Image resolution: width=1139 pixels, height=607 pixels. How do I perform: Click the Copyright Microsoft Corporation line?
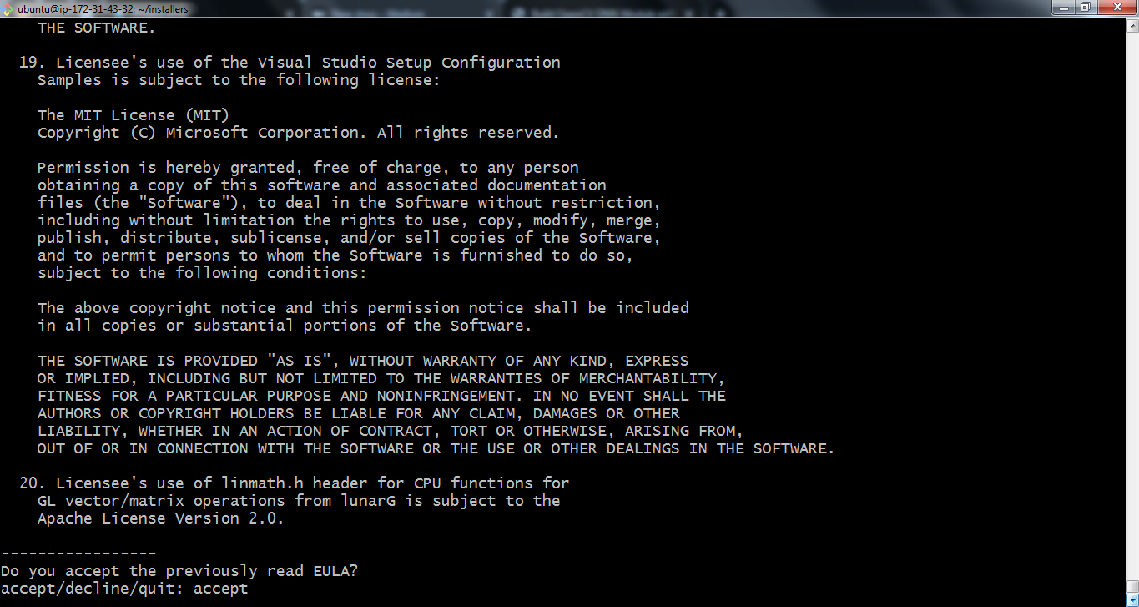tap(298, 132)
